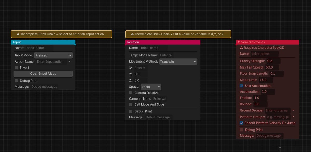Focus the Enter Input action field

pyautogui.click(x=51, y=62)
